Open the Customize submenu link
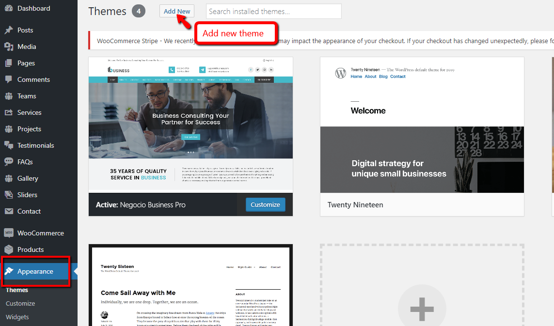This screenshot has height=326, width=554. [20, 303]
